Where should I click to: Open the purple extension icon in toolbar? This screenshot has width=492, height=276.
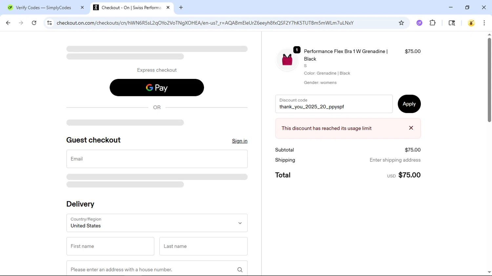pos(420,23)
